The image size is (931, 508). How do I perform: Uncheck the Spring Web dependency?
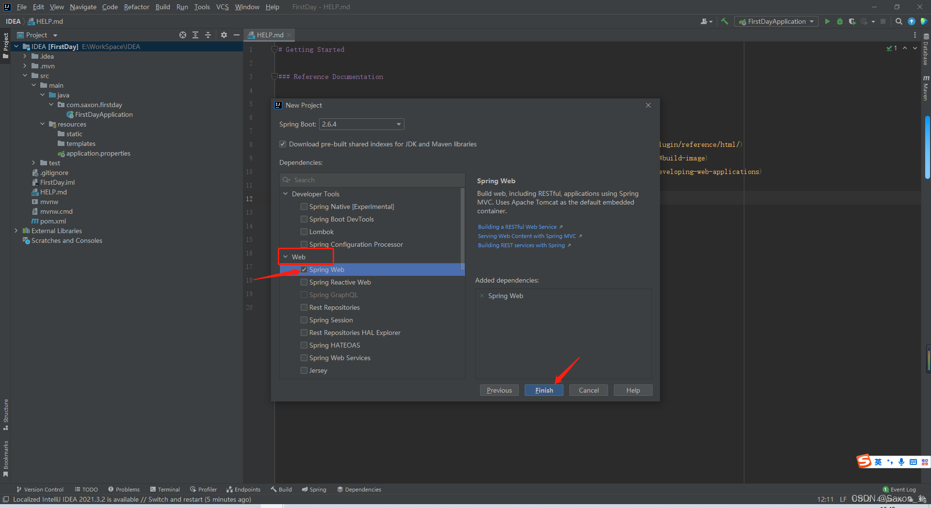point(304,270)
